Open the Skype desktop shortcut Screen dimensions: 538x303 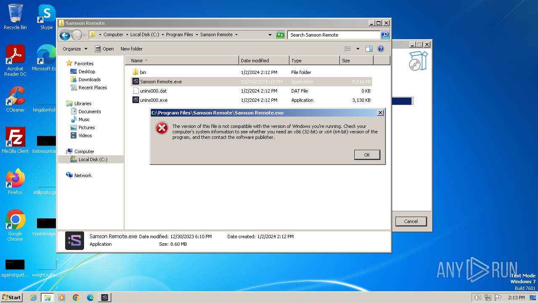pyautogui.click(x=47, y=17)
